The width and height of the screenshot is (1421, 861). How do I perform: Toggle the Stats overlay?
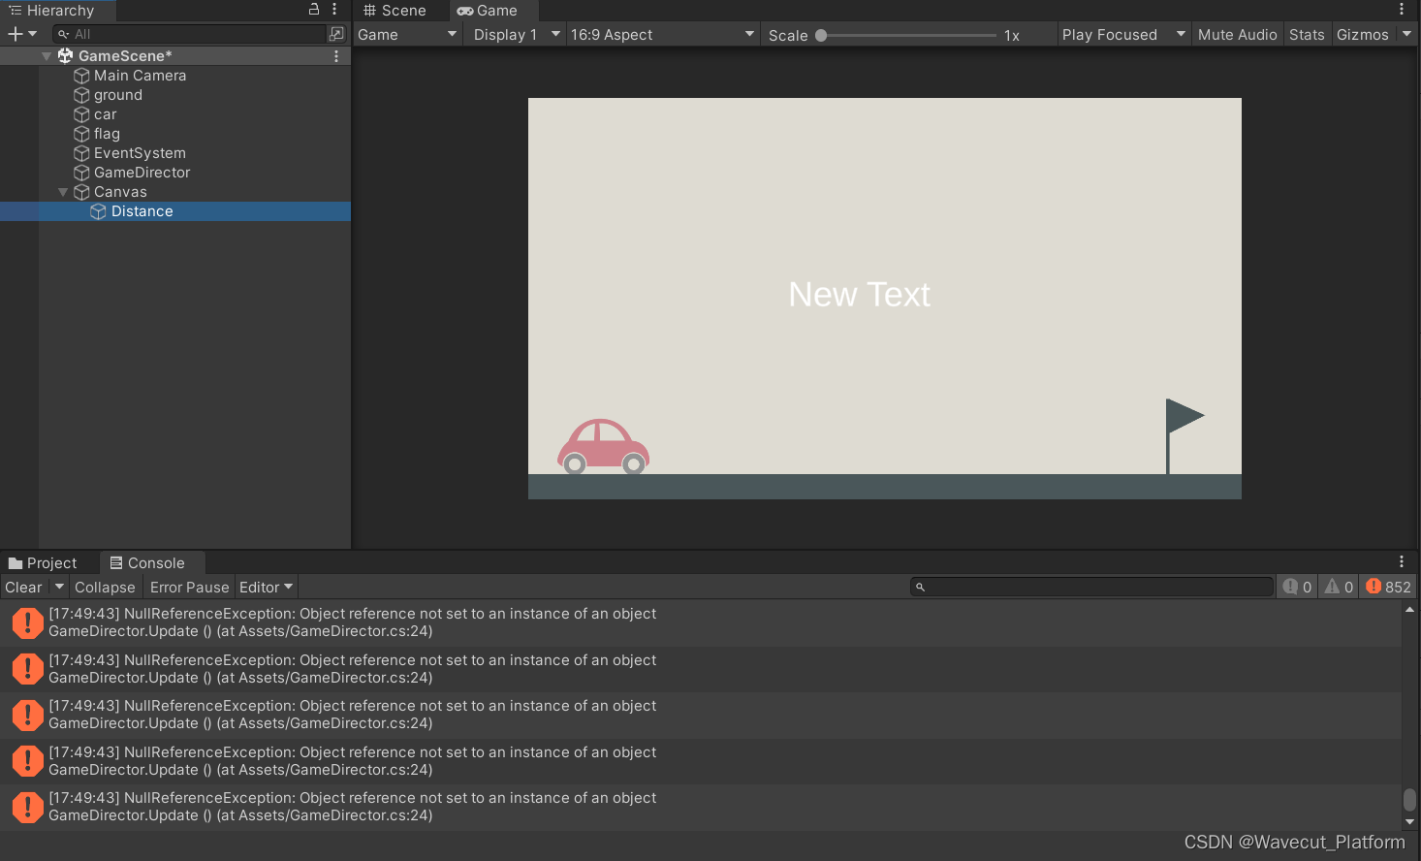(1307, 35)
